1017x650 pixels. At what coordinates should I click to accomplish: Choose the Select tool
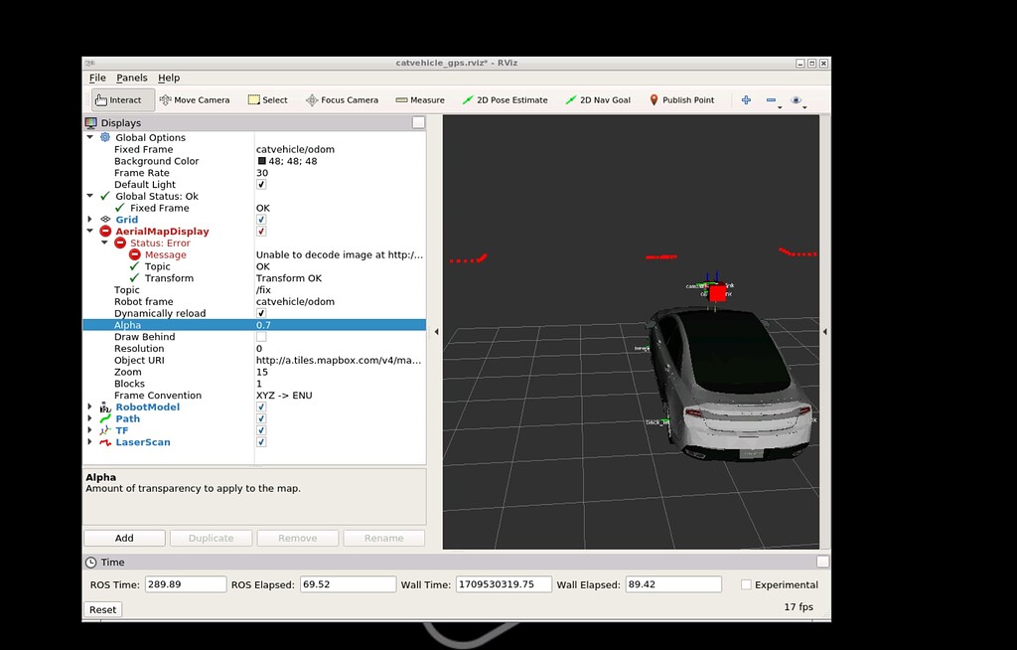[x=268, y=100]
